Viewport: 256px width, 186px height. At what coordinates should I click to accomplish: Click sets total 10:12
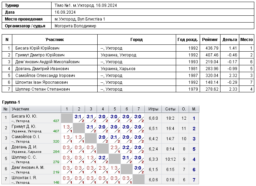tap(170, 159)
